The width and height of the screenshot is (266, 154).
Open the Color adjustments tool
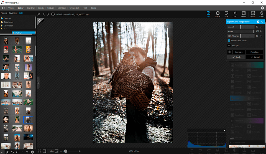coord(218,14)
